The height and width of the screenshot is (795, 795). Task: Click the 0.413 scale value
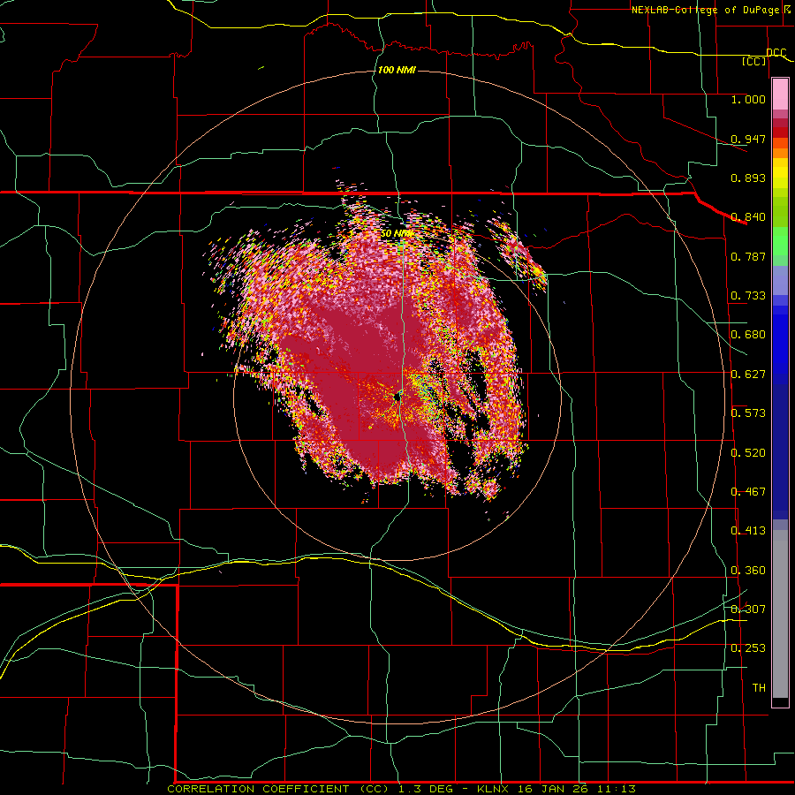[x=748, y=531]
